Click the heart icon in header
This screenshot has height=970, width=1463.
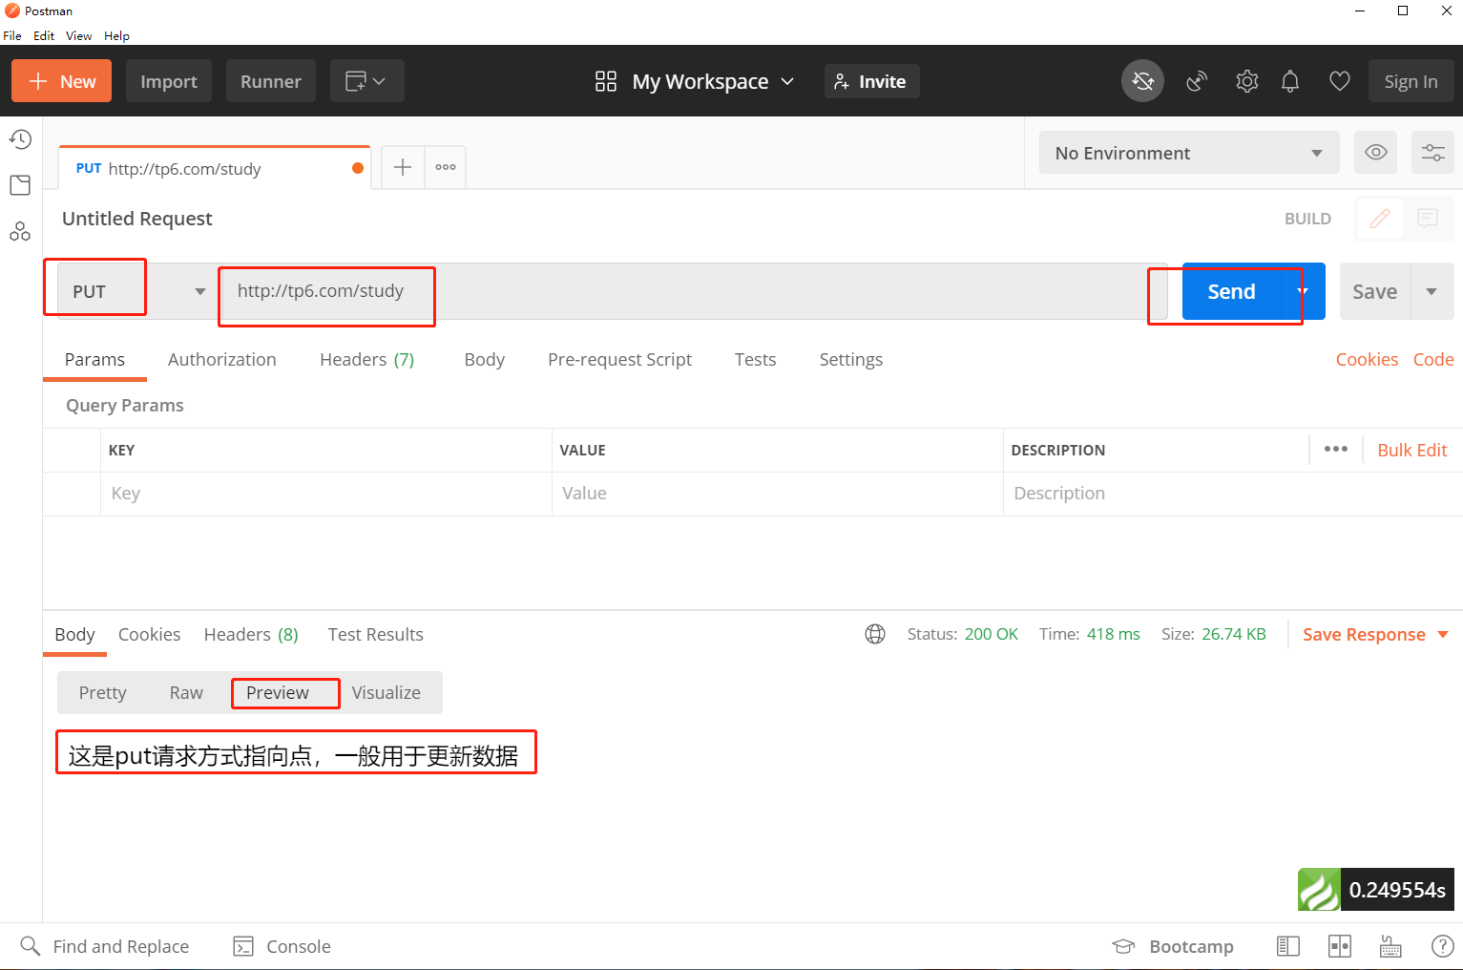(1340, 81)
